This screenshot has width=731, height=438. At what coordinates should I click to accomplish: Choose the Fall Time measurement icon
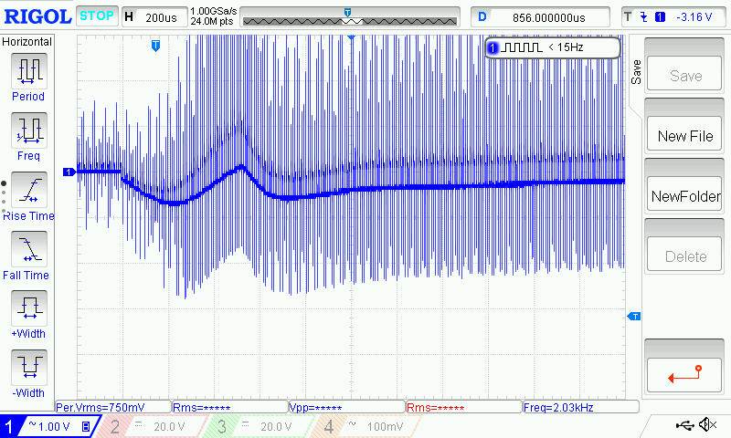tap(28, 248)
